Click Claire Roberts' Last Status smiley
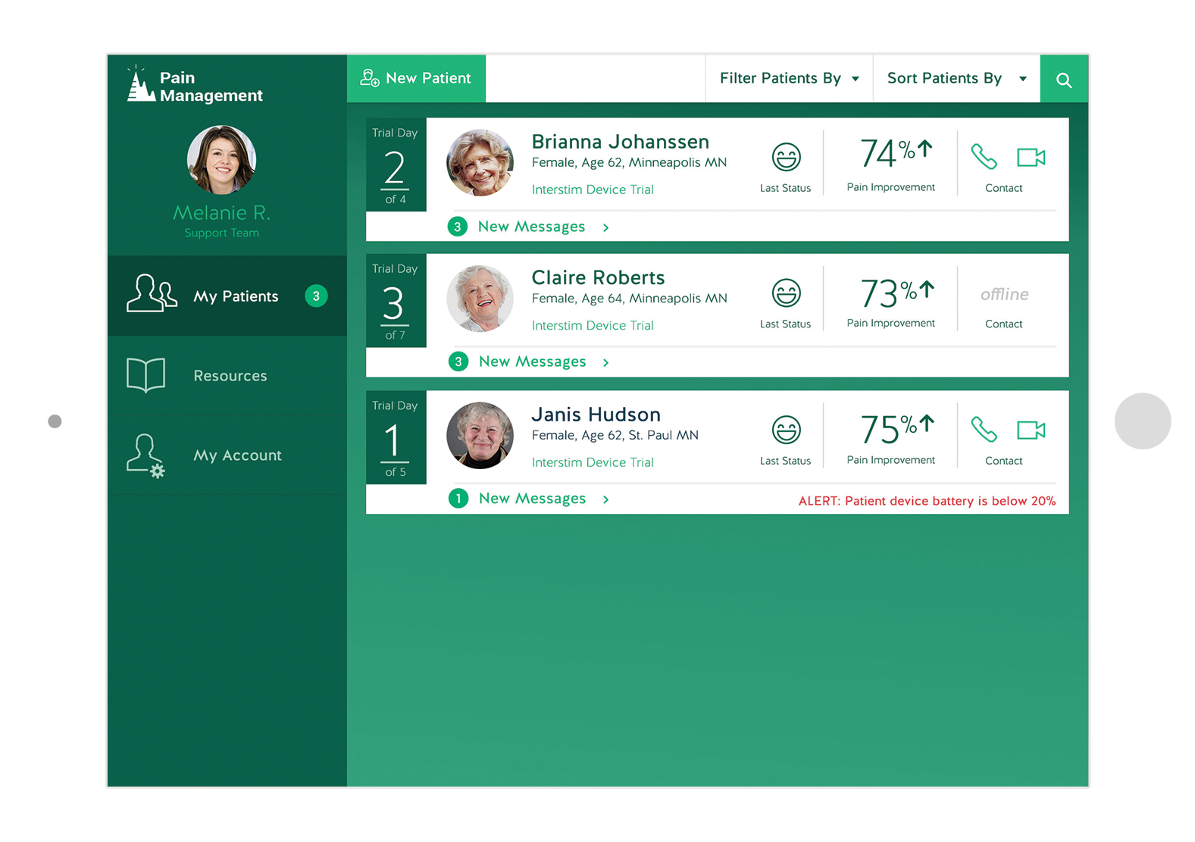 tap(786, 293)
